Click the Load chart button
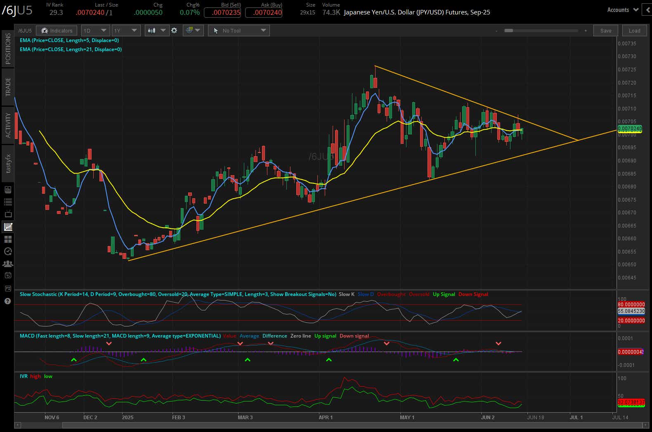This screenshot has width=652, height=432. pos(634,31)
